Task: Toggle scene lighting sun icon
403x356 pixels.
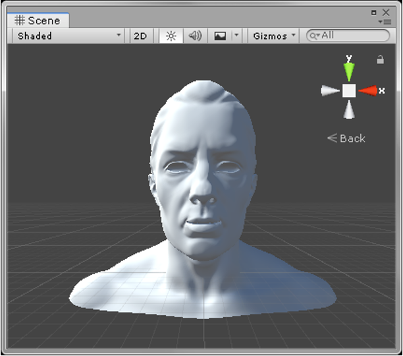Action: (171, 36)
